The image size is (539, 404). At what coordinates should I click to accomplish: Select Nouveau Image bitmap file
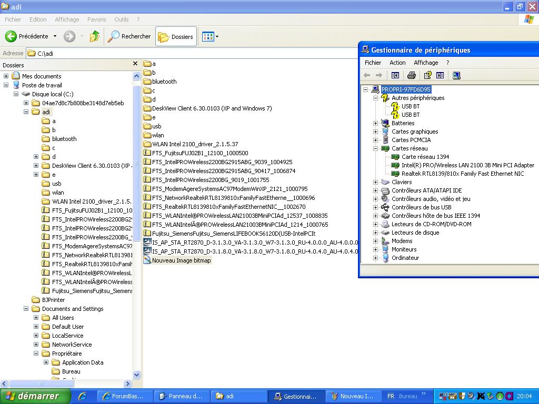(x=181, y=260)
